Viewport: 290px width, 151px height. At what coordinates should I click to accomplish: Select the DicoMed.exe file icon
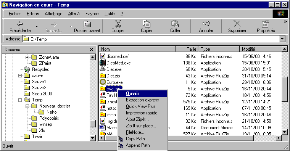coord(103,63)
